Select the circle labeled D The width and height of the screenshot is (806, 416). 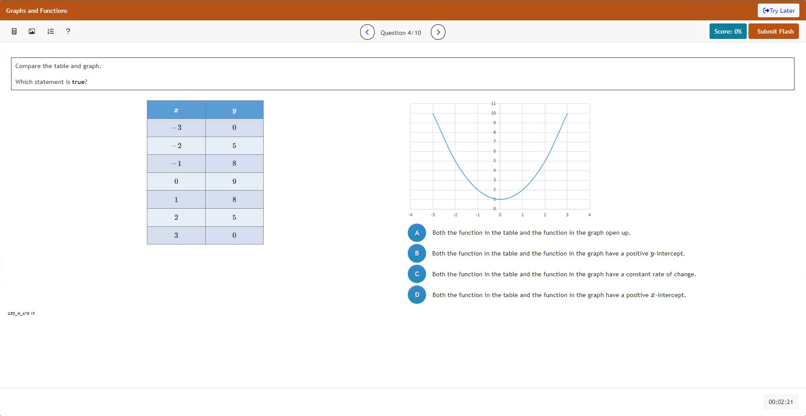click(x=417, y=295)
